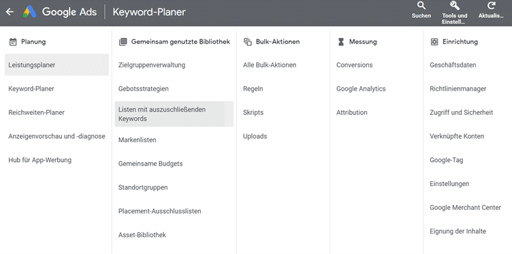This screenshot has width=512, height=254.
Task: Click the Bulk-Aktionen column heading
Action: click(278, 42)
